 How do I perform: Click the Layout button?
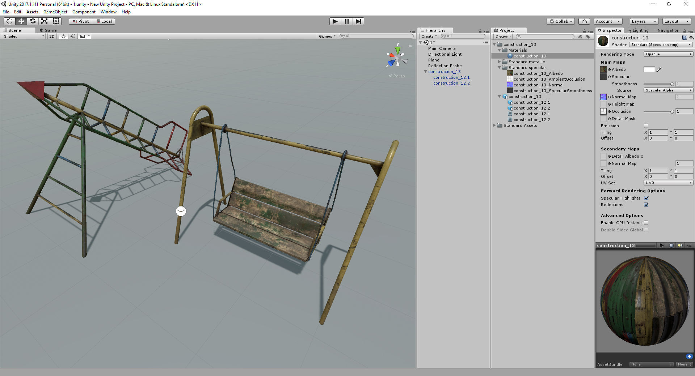(x=676, y=21)
